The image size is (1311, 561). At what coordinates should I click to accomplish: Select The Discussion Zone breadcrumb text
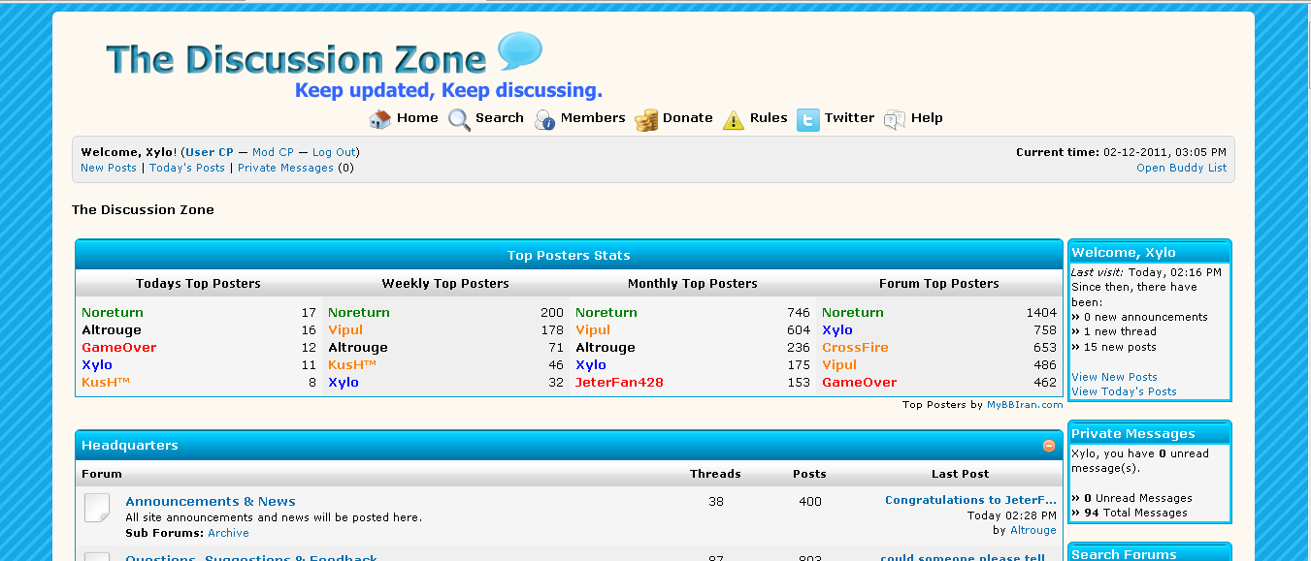point(143,209)
